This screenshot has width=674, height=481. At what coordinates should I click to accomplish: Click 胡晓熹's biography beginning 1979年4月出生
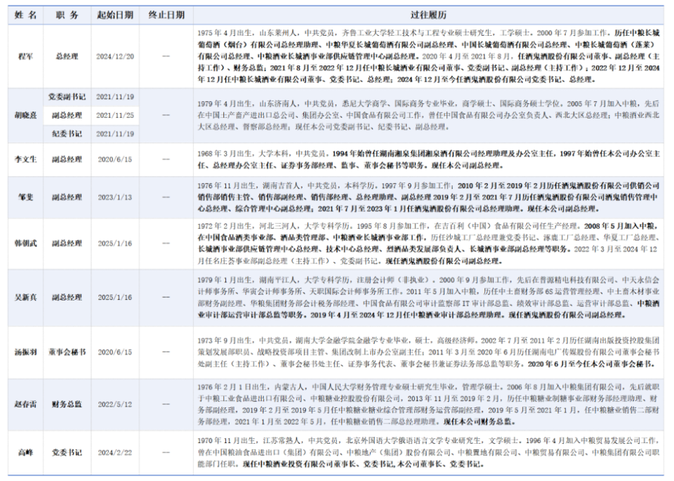click(x=428, y=115)
